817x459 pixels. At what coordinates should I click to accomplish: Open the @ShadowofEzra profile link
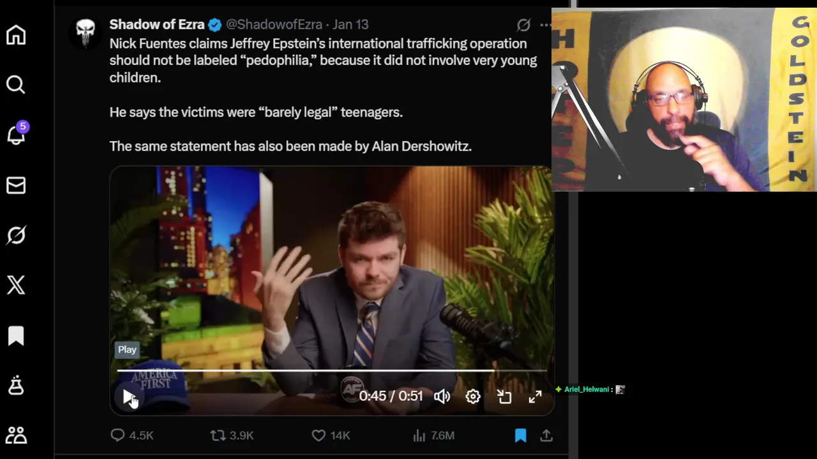tap(274, 24)
